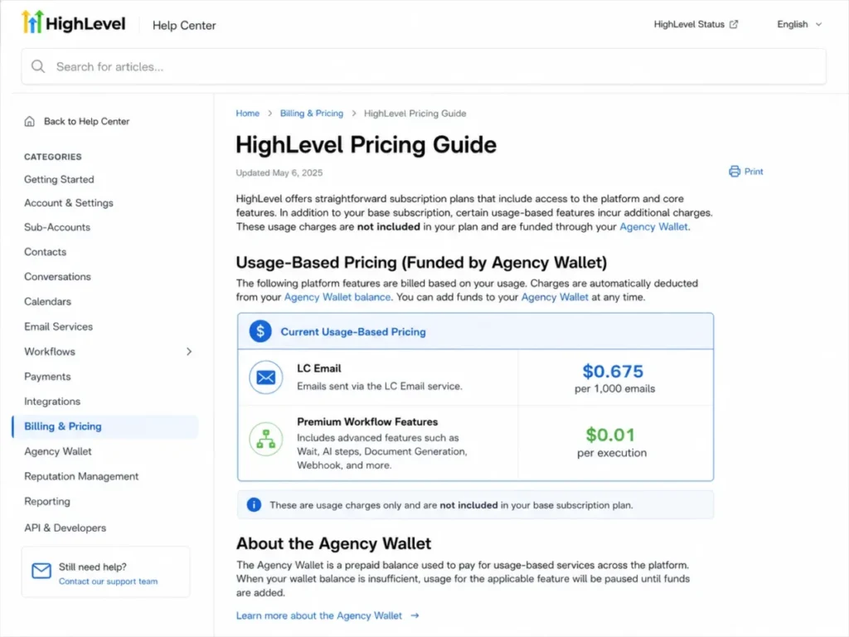Click the Updated May 6, 2025 text
849x637 pixels.
(279, 173)
